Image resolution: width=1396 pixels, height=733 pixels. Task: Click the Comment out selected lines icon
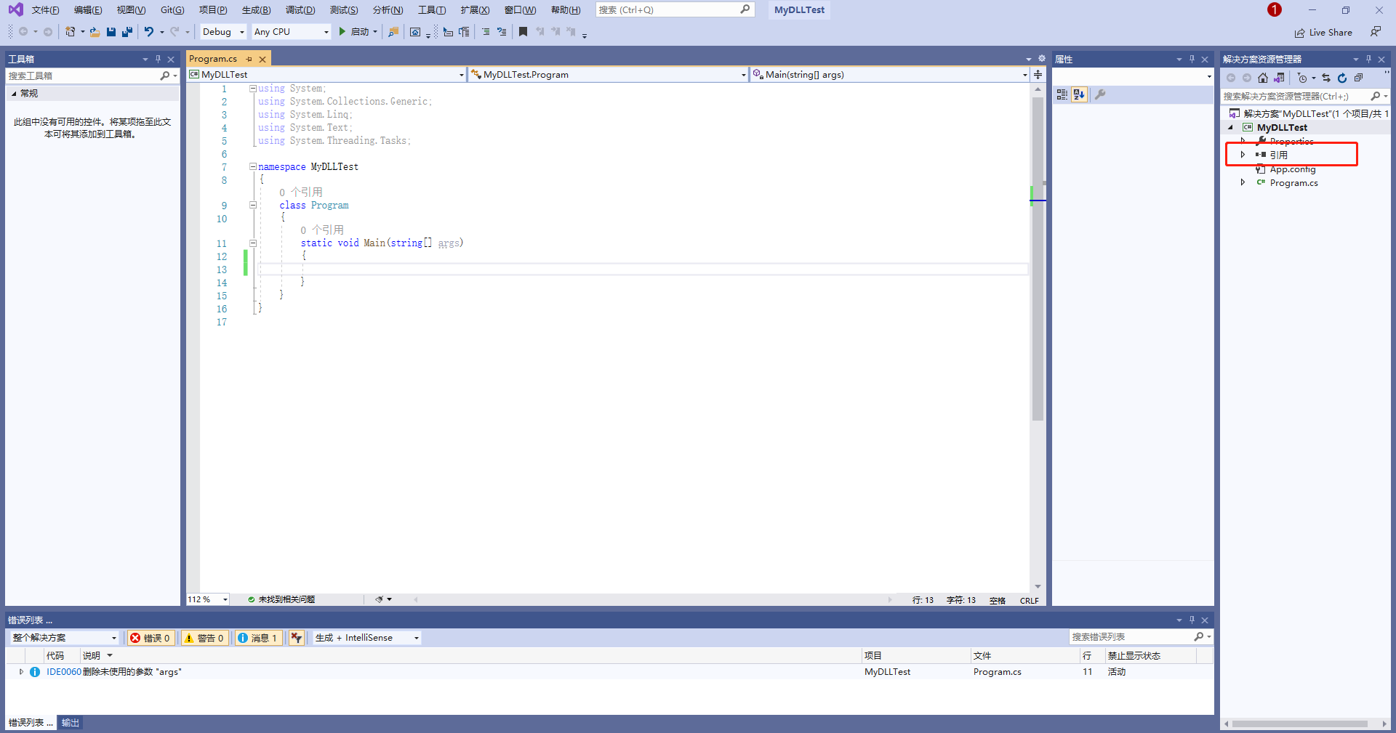click(x=486, y=31)
